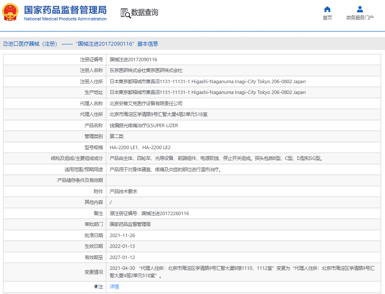Click the 型号规格 row label
This screenshot has height=294, width=385.
point(93,147)
